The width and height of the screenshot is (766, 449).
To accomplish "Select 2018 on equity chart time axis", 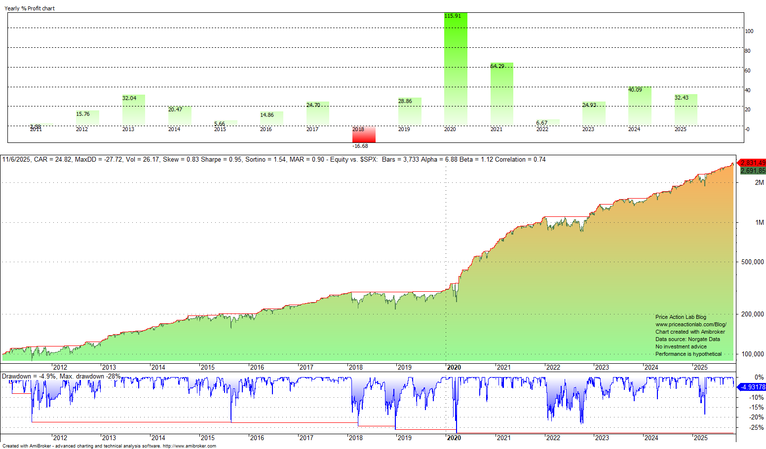I will tap(355, 367).
